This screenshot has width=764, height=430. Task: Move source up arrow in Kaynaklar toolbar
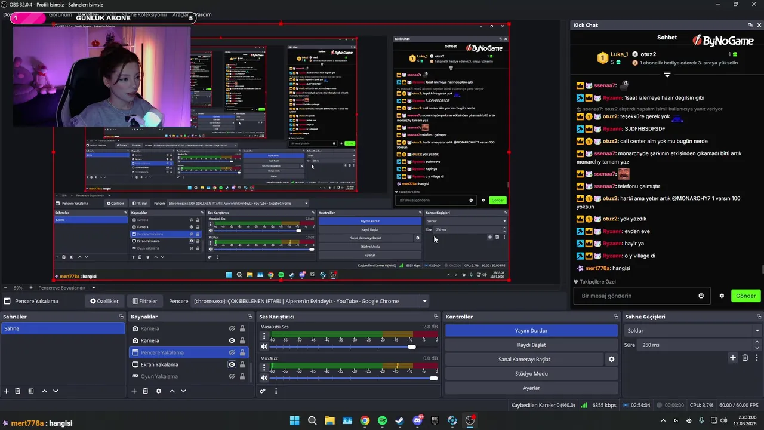172,391
